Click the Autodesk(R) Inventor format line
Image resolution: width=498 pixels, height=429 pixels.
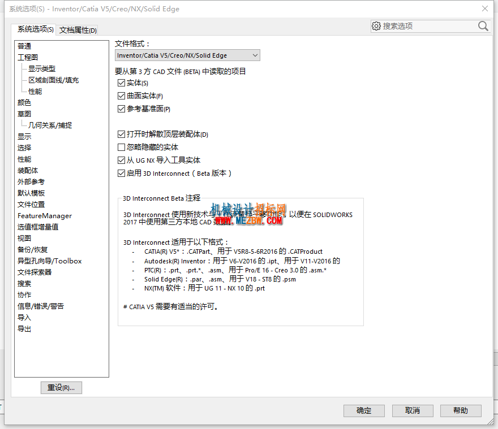point(242,261)
